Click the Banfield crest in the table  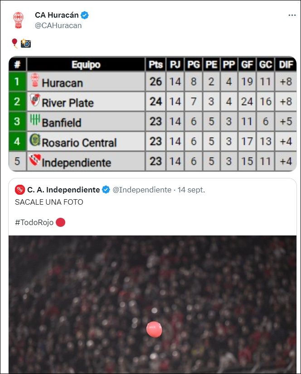(x=34, y=120)
